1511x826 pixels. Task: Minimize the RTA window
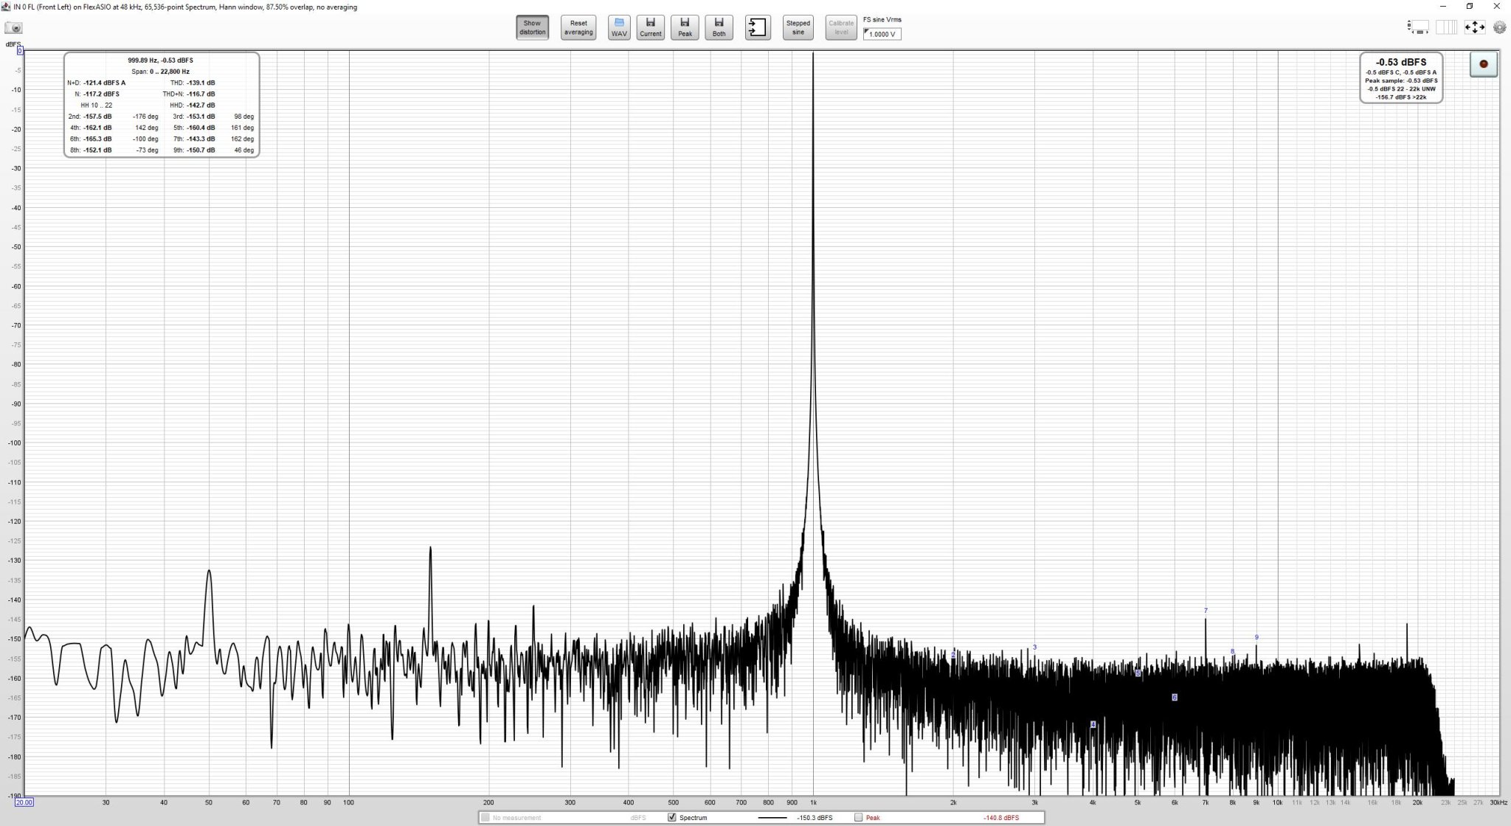point(1442,7)
